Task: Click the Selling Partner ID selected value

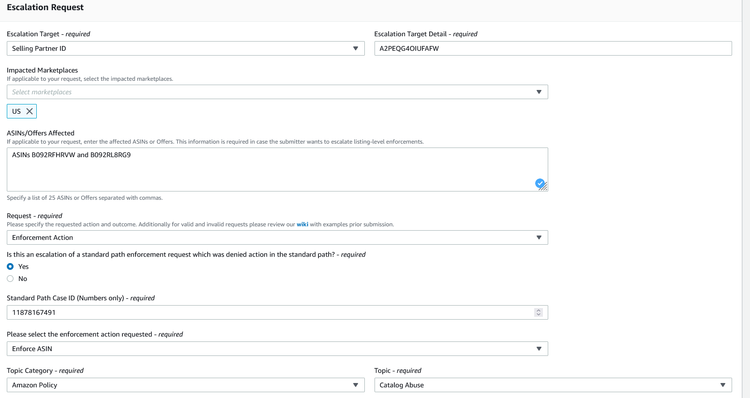Action: [39, 48]
